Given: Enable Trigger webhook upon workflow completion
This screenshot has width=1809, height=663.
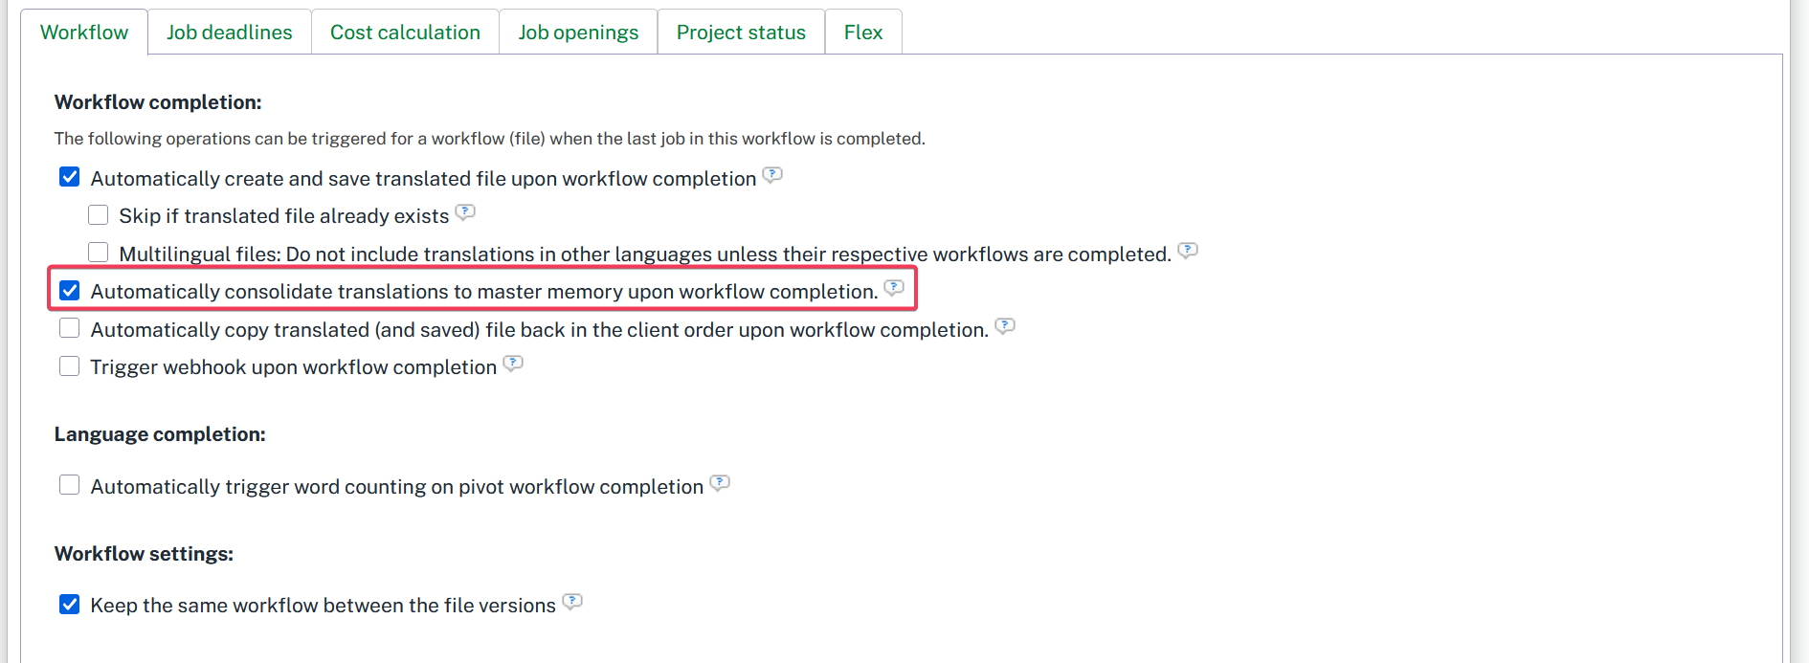Looking at the screenshot, I should [x=70, y=366].
